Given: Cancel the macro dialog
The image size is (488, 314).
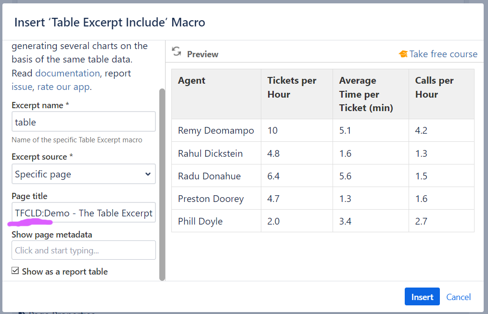Looking at the screenshot, I should (x=458, y=297).
